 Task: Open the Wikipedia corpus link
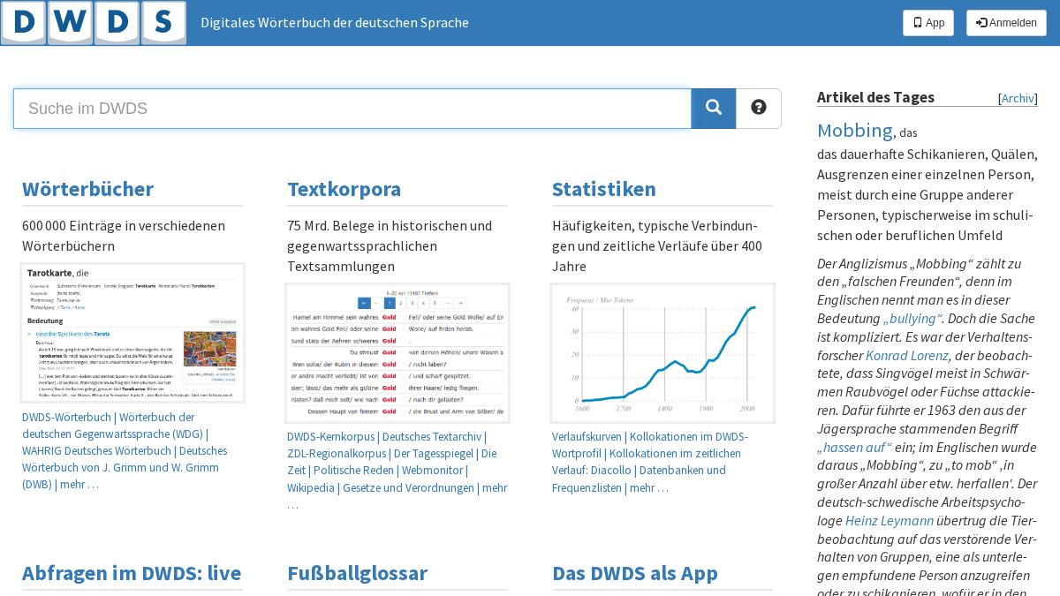(311, 487)
